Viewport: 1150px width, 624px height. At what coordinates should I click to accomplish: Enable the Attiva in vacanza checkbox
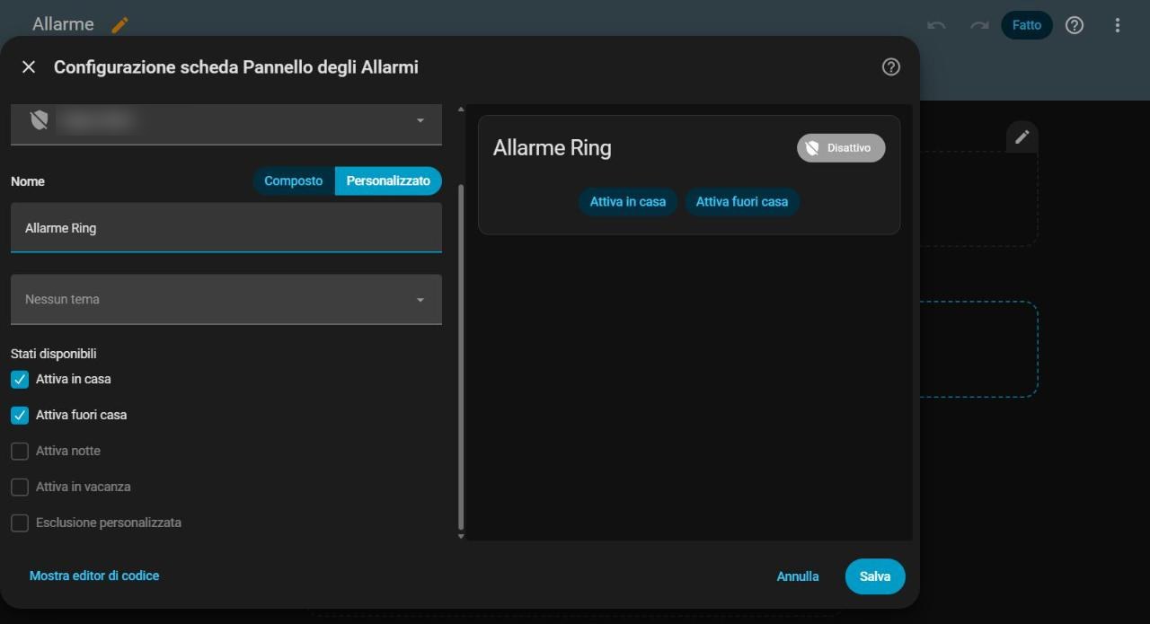coord(20,487)
